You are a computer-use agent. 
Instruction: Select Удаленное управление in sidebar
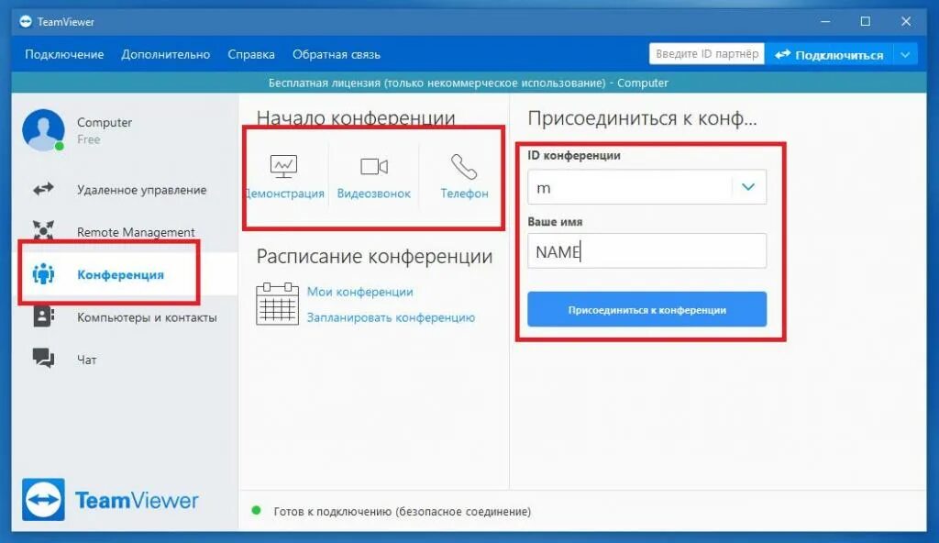coord(125,189)
